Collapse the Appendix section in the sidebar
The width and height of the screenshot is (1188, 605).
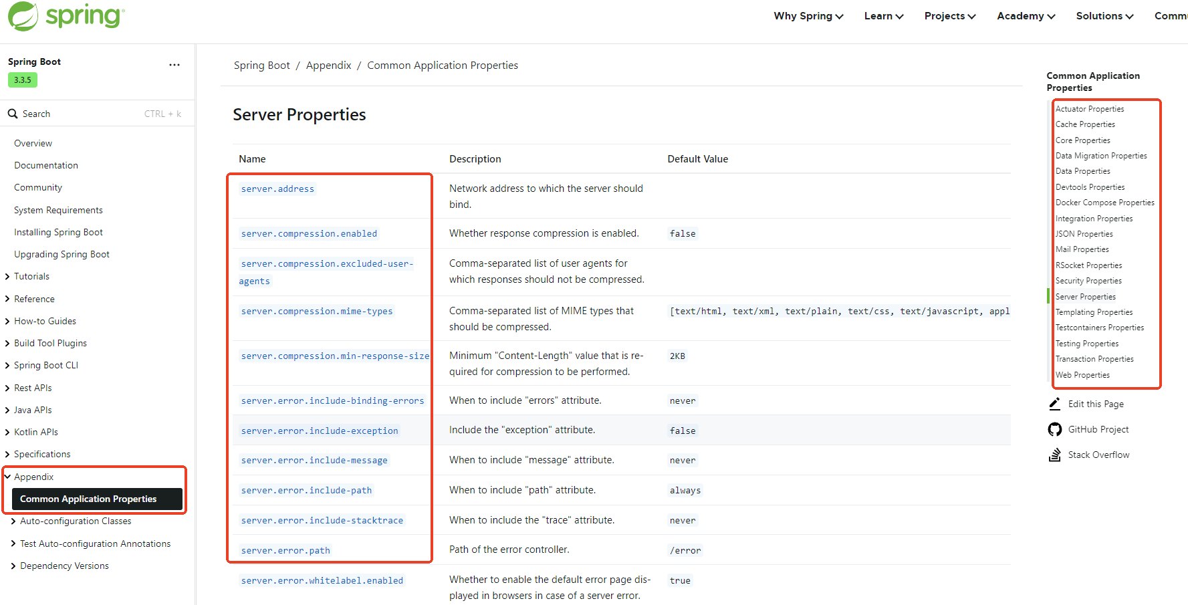click(8, 477)
